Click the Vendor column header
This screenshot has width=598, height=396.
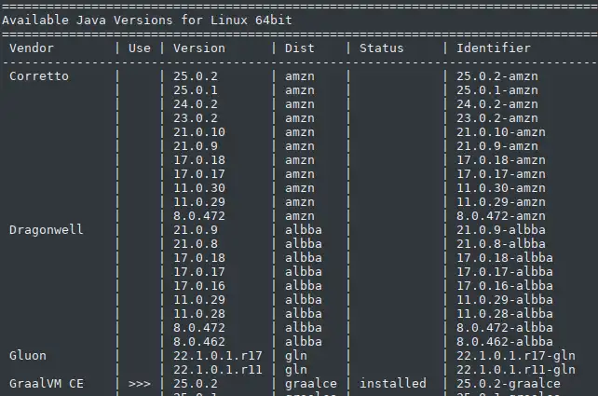tap(32, 48)
